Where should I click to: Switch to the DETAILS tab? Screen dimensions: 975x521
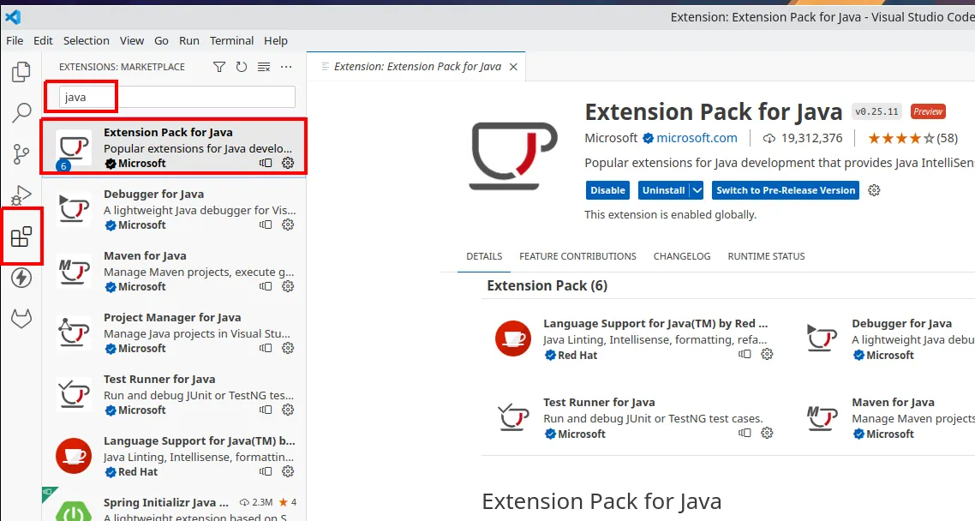[x=484, y=256]
